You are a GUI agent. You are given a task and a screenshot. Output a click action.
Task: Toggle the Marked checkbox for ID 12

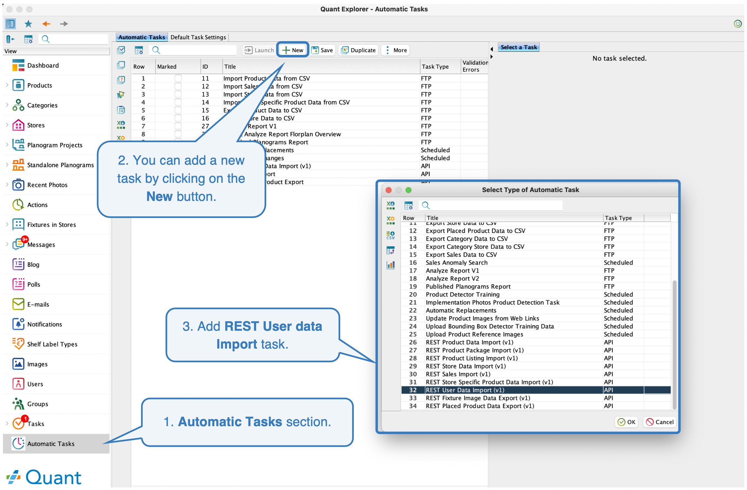pos(178,86)
